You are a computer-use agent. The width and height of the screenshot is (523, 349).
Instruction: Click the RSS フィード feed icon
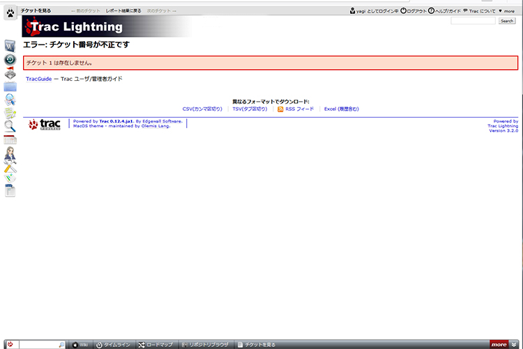click(x=280, y=109)
